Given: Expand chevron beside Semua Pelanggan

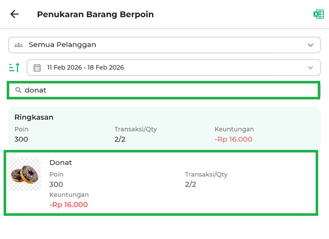Looking at the screenshot, I should (x=310, y=45).
